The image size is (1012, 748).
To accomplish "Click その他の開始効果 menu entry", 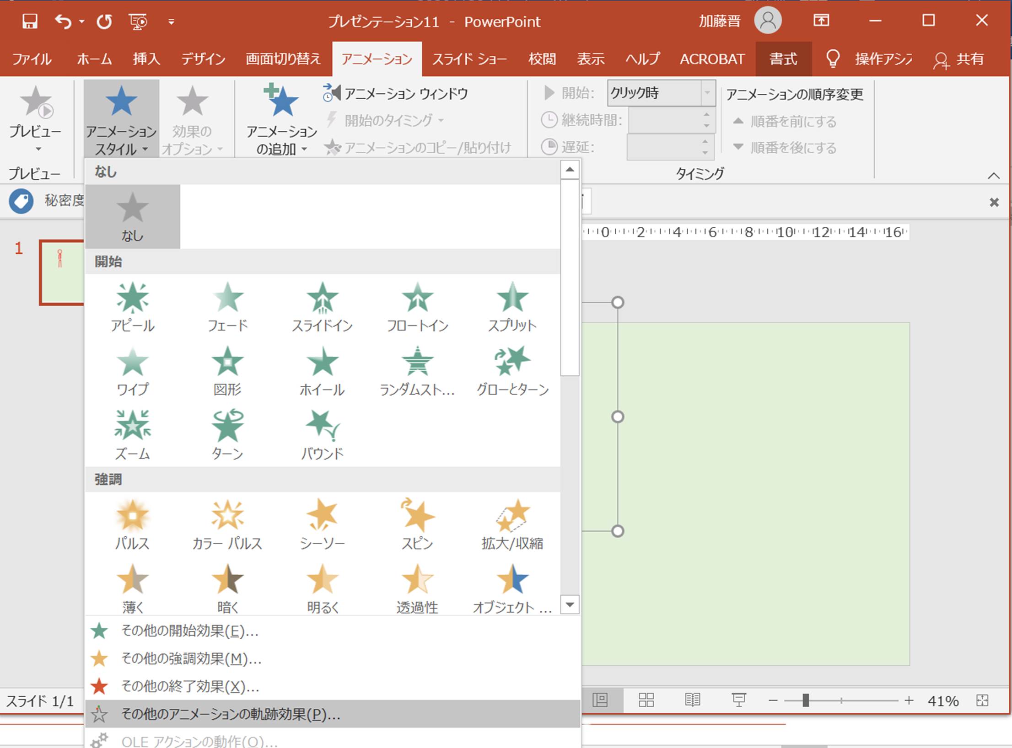I will point(190,631).
